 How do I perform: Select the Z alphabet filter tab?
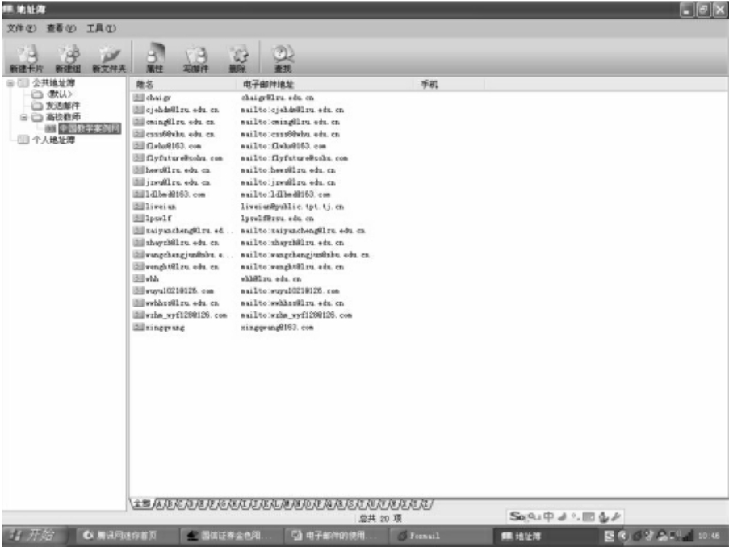426,504
